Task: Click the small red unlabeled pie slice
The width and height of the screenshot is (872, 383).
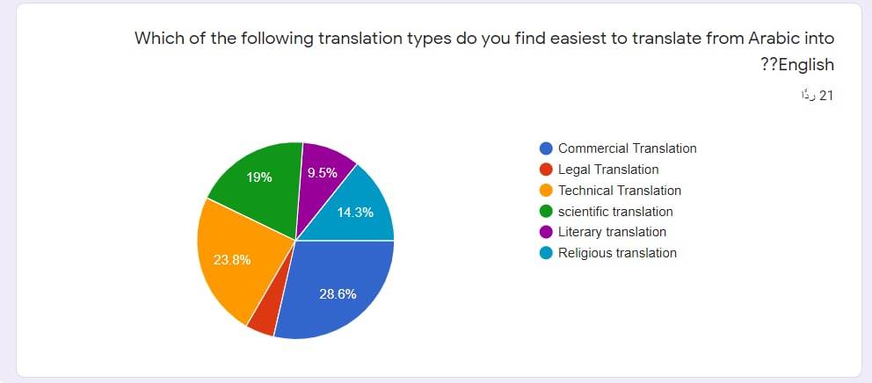Action: tap(265, 322)
